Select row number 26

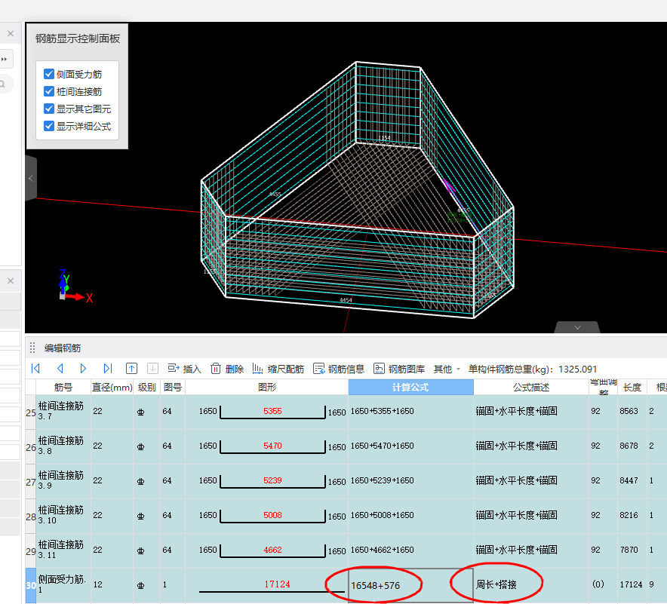tap(31, 447)
